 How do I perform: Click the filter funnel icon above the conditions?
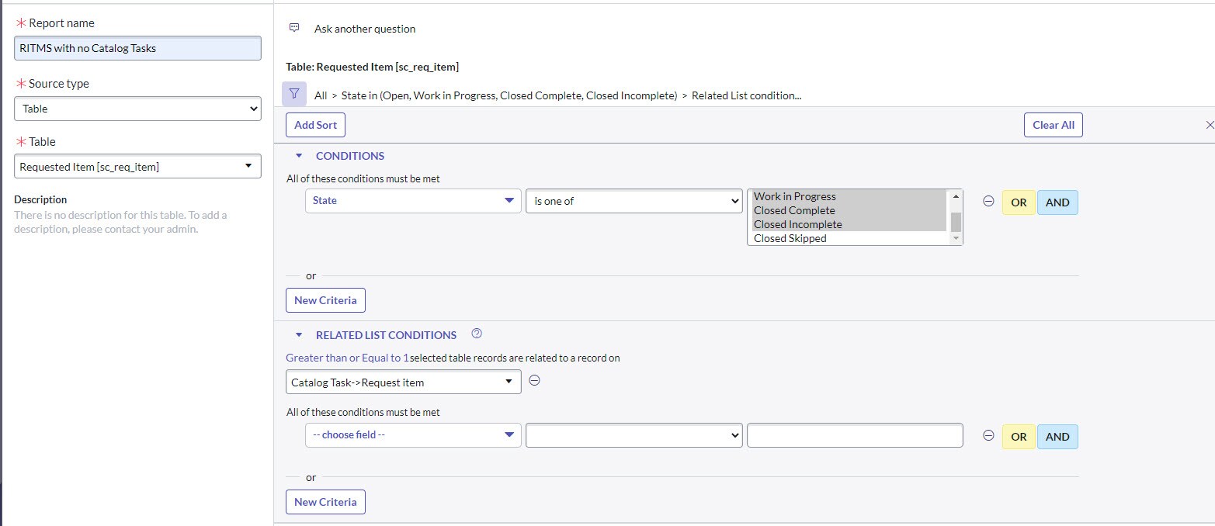pos(293,93)
